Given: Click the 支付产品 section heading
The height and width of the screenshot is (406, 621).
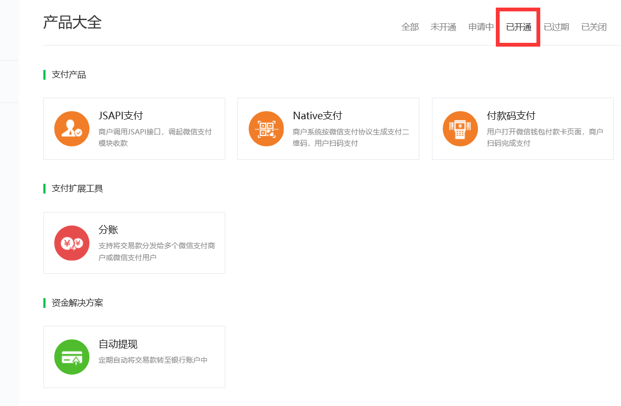Looking at the screenshot, I should tap(68, 74).
